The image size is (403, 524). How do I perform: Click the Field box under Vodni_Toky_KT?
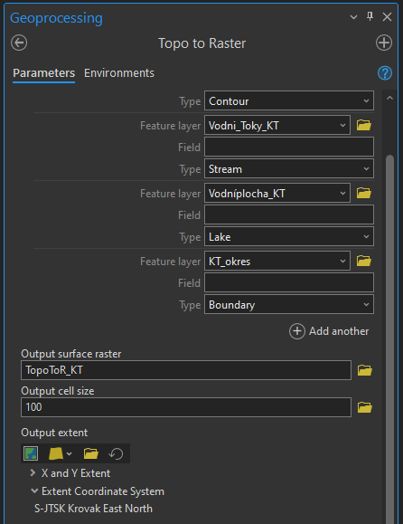289,147
